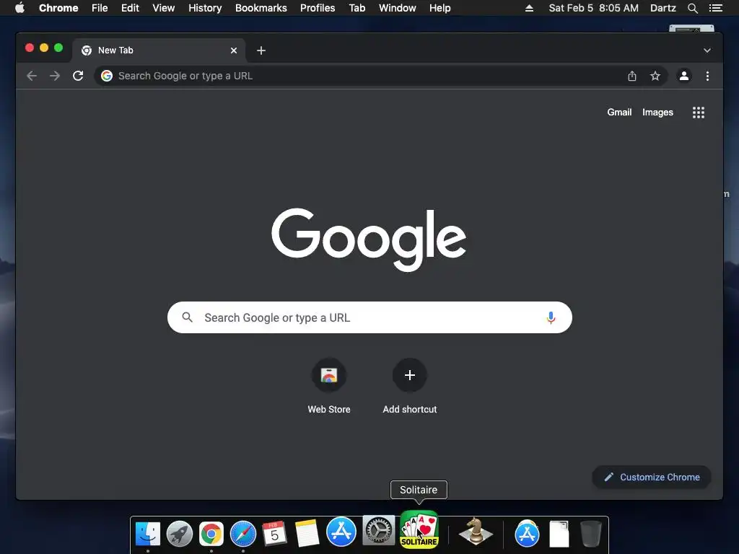This screenshot has width=739, height=554.
Task: Click the magnifier icon in the Google search box
Action: [x=187, y=317]
